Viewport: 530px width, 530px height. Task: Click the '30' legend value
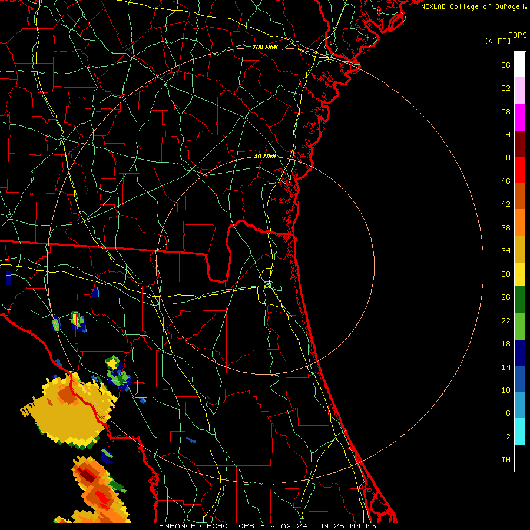point(506,274)
